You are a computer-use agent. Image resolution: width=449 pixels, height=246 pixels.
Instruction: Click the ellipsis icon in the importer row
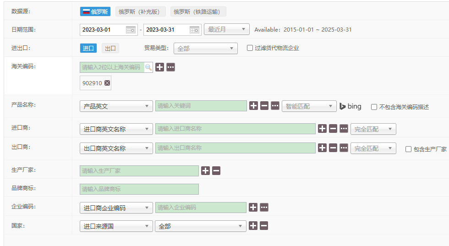(x=344, y=129)
